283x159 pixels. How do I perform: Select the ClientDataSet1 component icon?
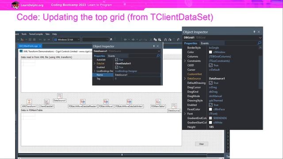point(46,102)
